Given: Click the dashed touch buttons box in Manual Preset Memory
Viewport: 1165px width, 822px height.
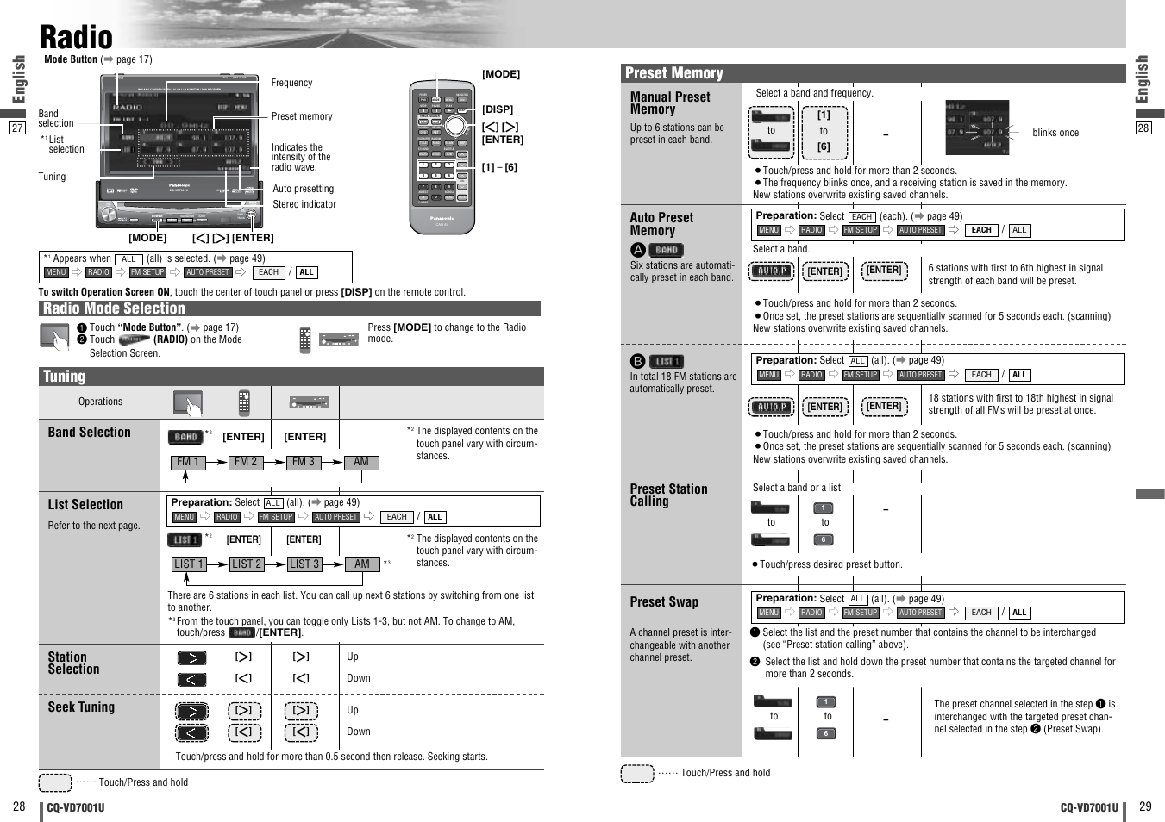Looking at the screenshot, I should tap(771, 133).
